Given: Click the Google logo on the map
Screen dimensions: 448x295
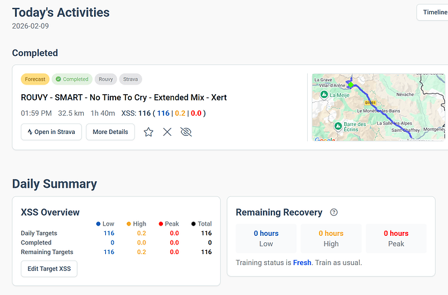Looking at the screenshot, I should [323, 139].
